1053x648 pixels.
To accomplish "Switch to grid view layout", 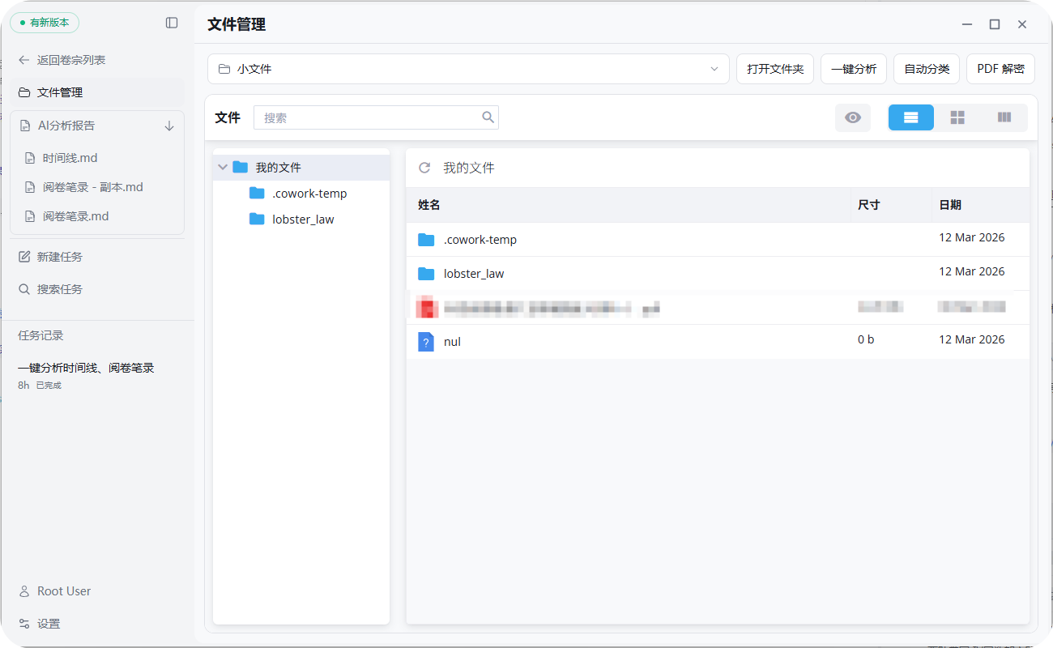I will coord(957,117).
